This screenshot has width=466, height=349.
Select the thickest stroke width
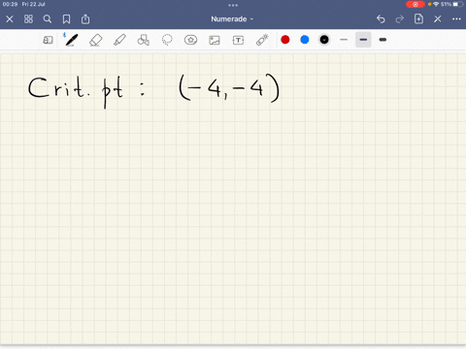pyautogui.click(x=383, y=40)
